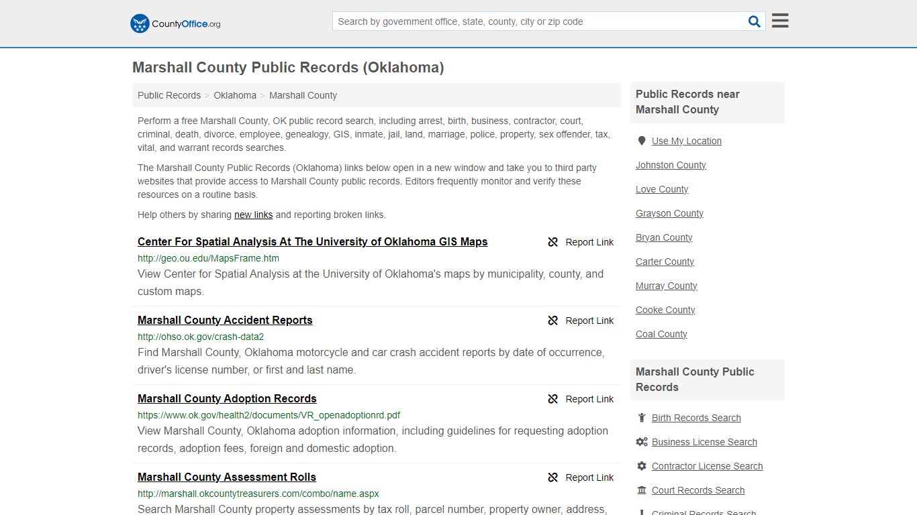Report Link for Adoption Records entry
The height and width of the screenshot is (515, 917).
click(x=589, y=399)
